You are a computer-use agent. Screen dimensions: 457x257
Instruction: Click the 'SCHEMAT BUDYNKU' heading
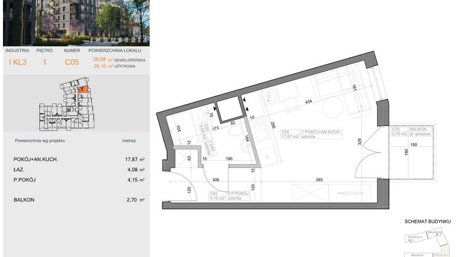click(428, 222)
